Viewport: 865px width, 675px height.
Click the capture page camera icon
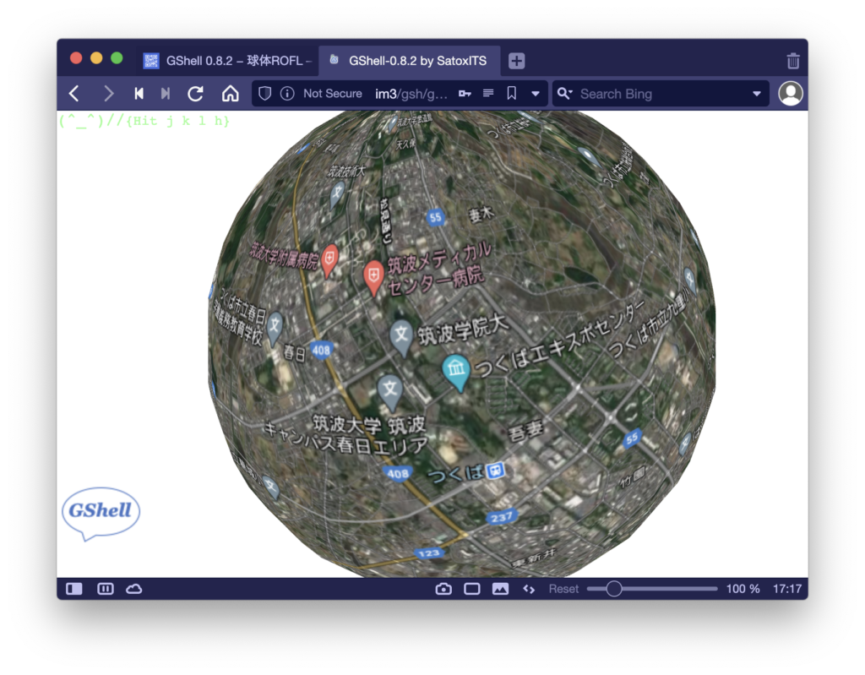(x=443, y=589)
